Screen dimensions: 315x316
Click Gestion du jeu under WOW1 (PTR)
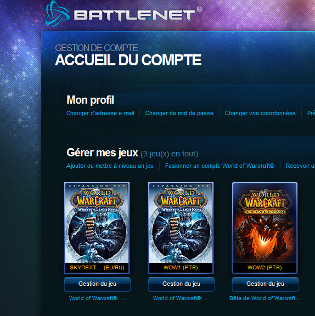[182, 284]
